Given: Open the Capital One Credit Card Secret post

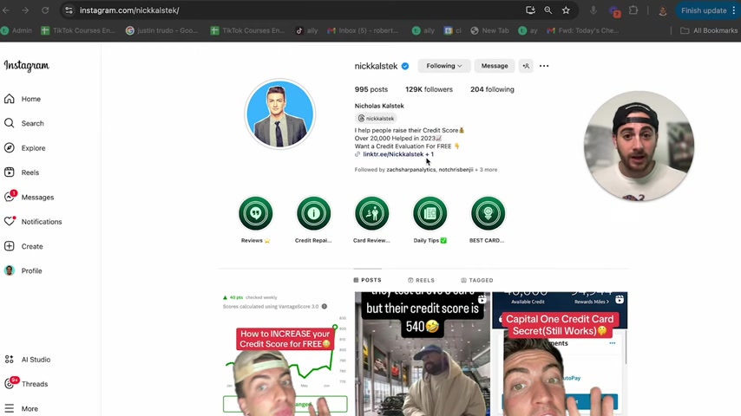Looking at the screenshot, I should [x=560, y=354].
